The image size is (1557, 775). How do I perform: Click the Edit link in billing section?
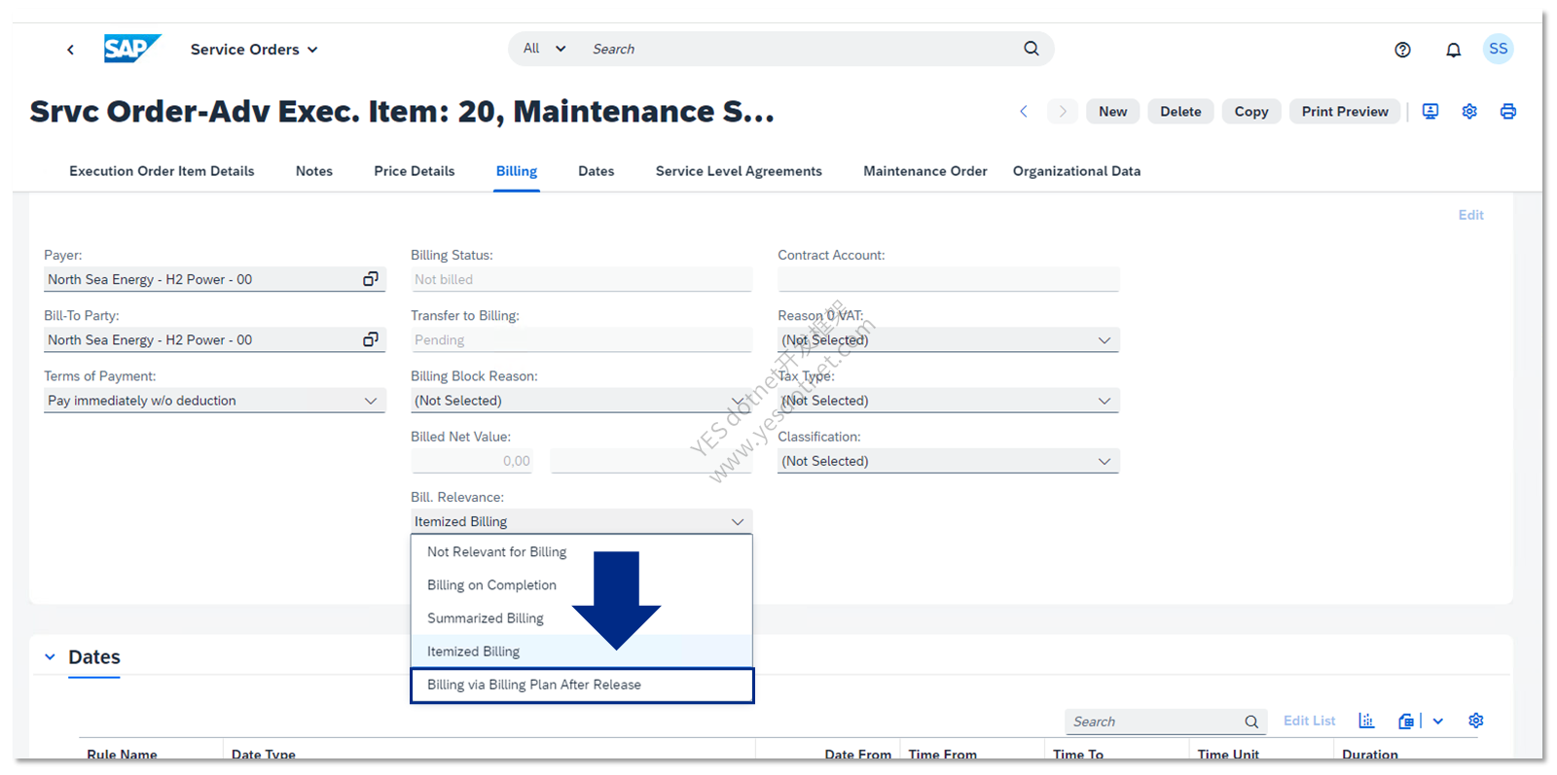pyautogui.click(x=1470, y=215)
